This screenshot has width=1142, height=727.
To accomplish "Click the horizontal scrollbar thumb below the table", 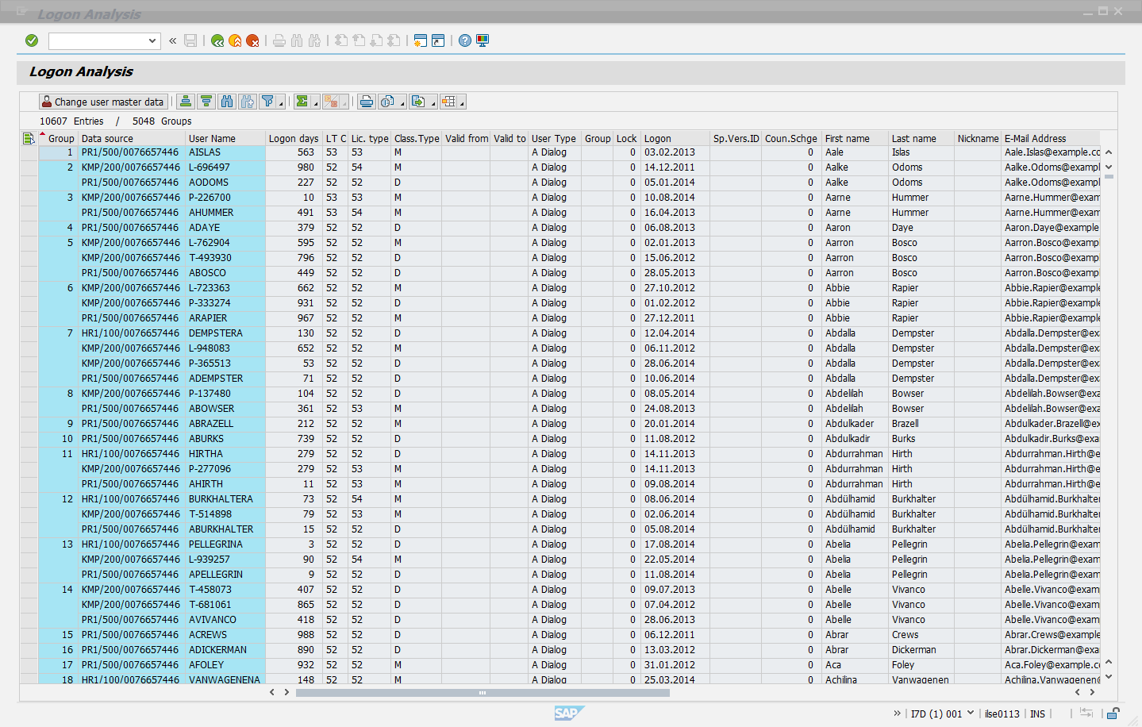I will click(x=482, y=692).
